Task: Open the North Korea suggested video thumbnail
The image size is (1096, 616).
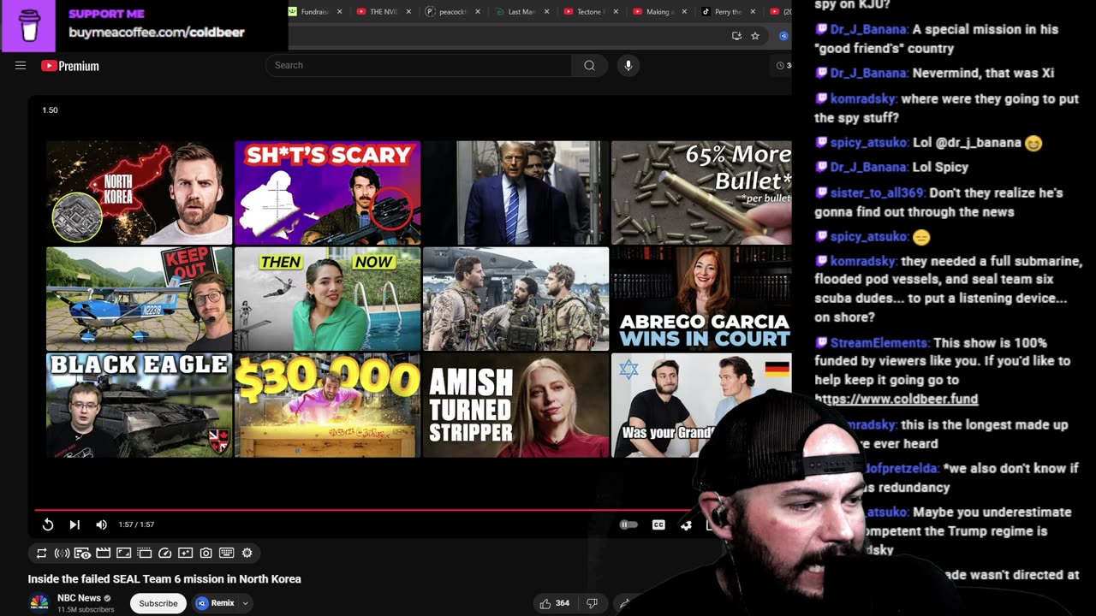Action: pyautogui.click(x=139, y=192)
